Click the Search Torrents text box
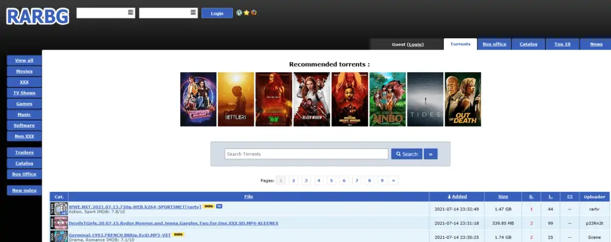Screen dimensions: 611x242 (306, 154)
